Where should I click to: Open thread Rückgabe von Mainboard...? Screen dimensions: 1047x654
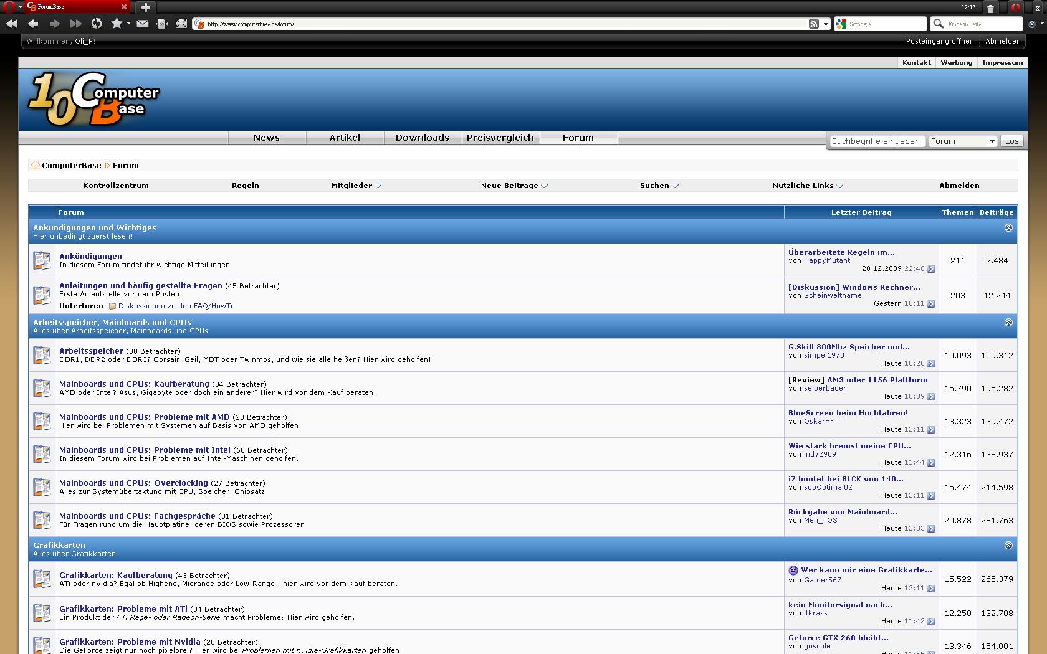pyautogui.click(x=843, y=512)
